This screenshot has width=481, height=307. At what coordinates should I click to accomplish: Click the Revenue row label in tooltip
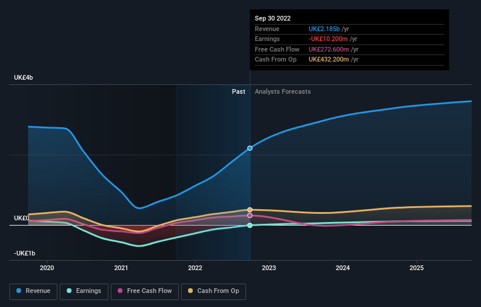point(267,29)
